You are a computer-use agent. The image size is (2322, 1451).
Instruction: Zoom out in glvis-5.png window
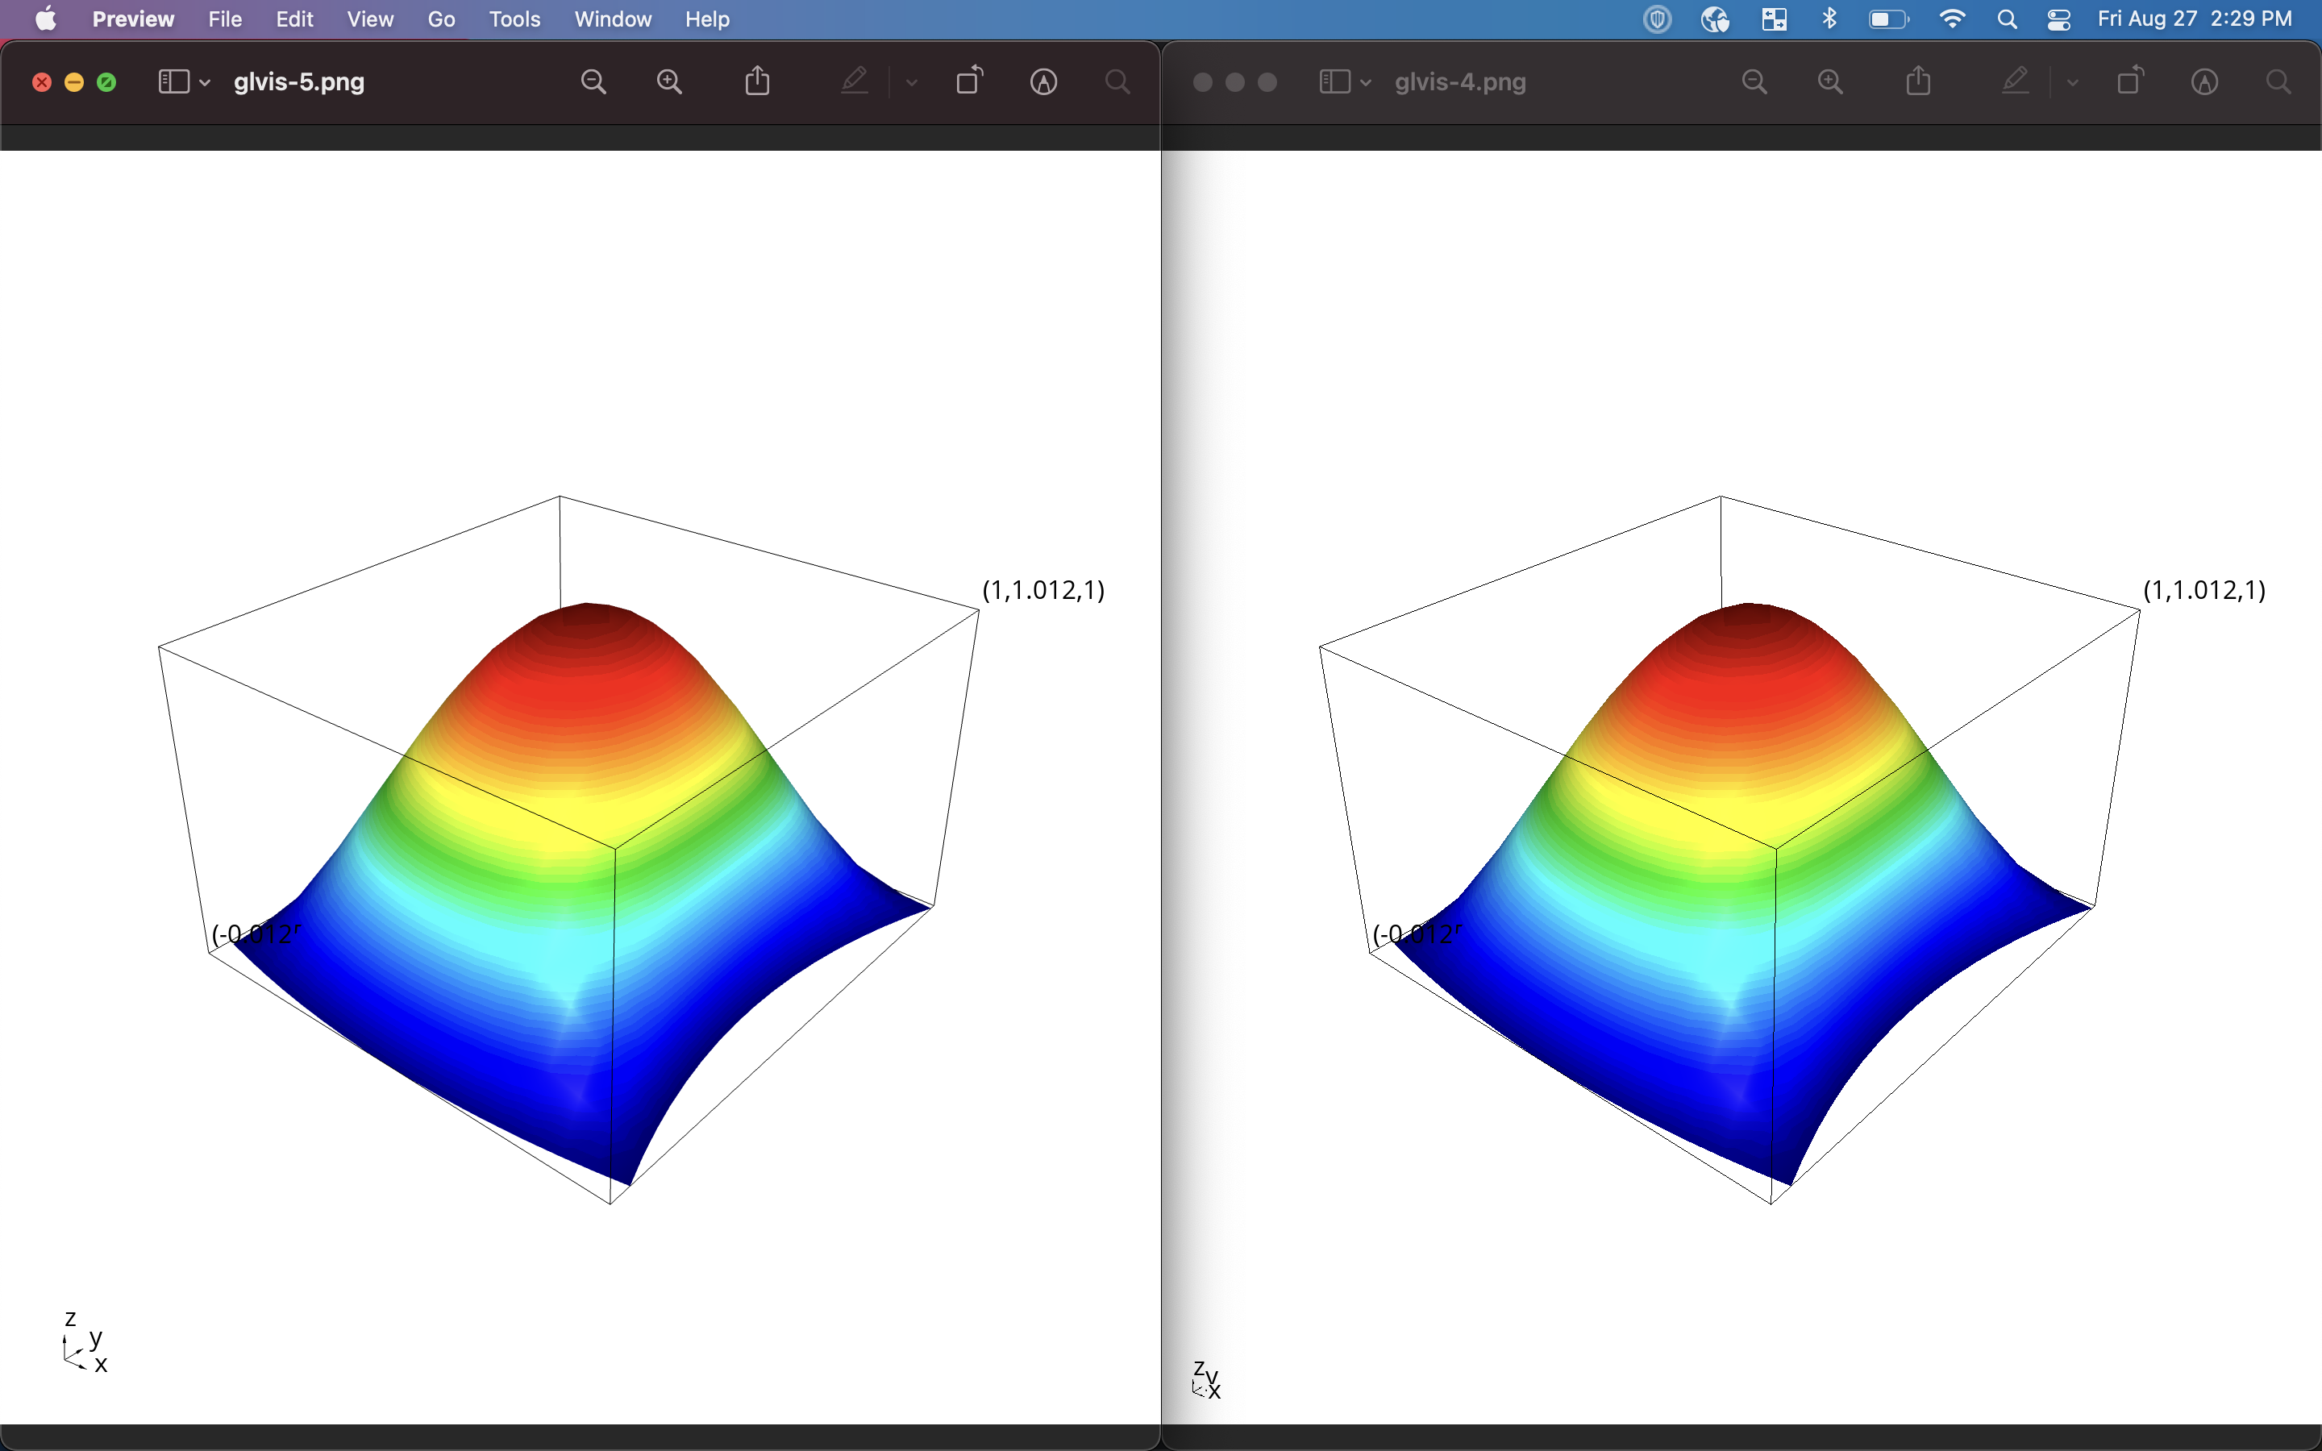(593, 81)
